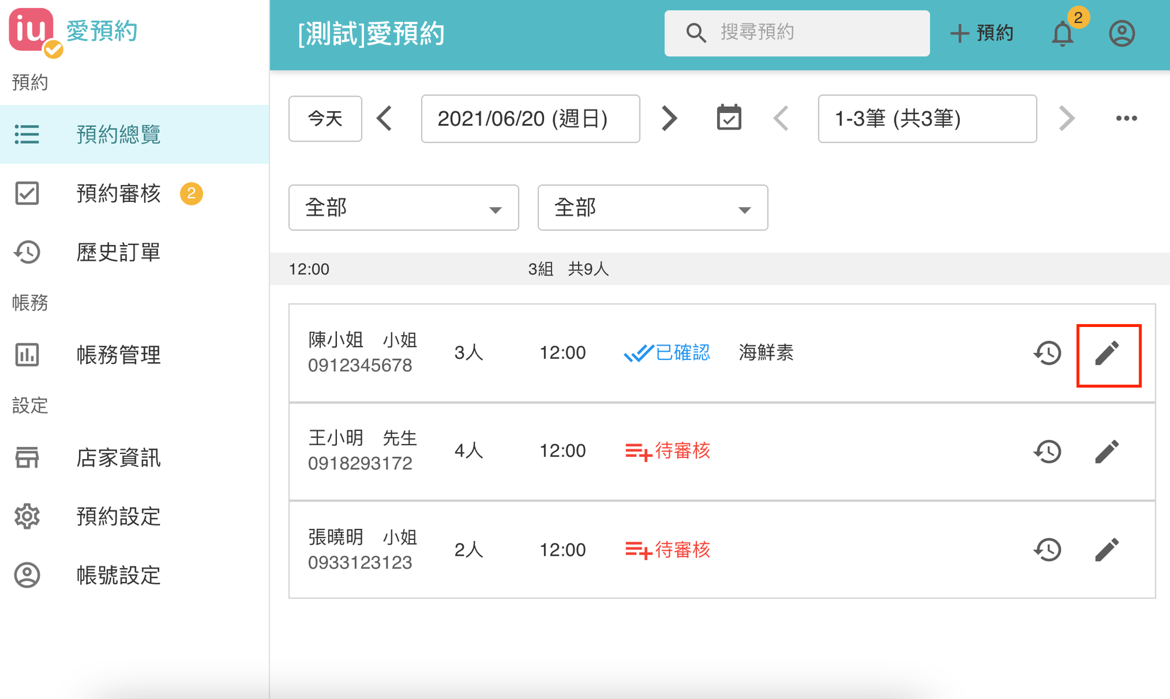Click the 待審核 status of 王小明
1170x699 pixels.
click(667, 451)
